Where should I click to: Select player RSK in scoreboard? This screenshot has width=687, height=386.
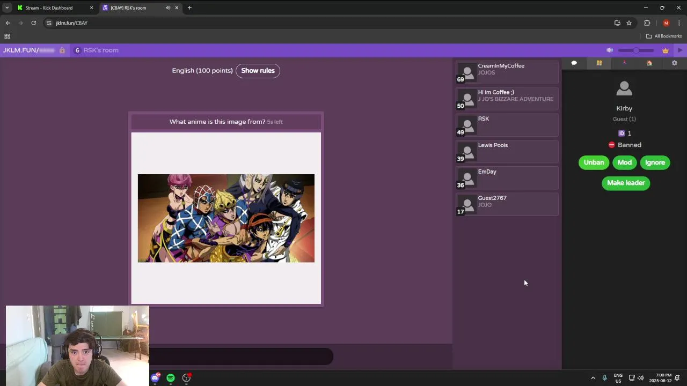(x=507, y=125)
